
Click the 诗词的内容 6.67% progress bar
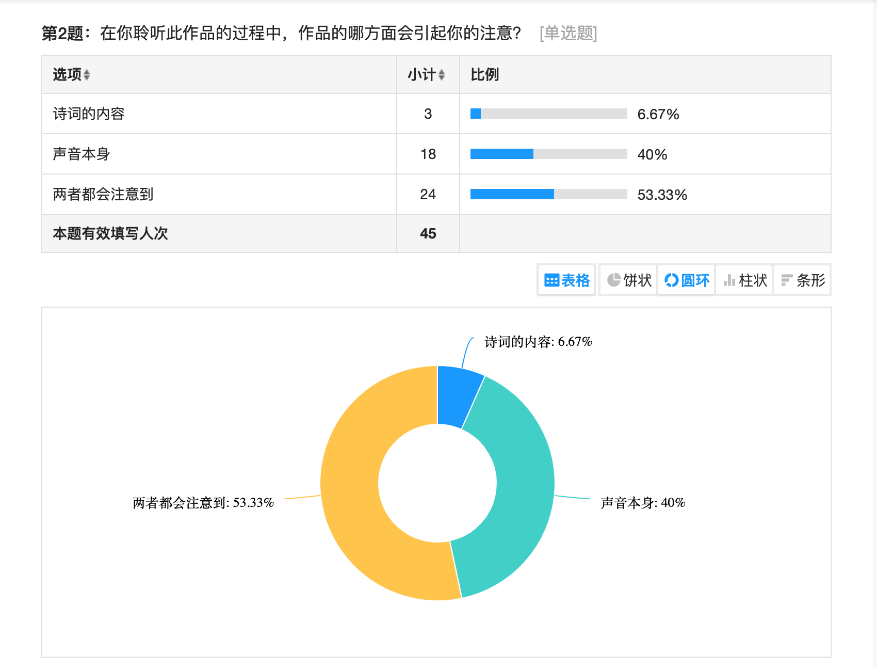coord(548,114)
